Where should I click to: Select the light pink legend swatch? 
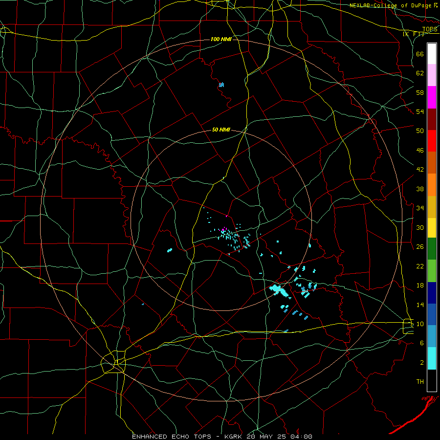point(432,75)
